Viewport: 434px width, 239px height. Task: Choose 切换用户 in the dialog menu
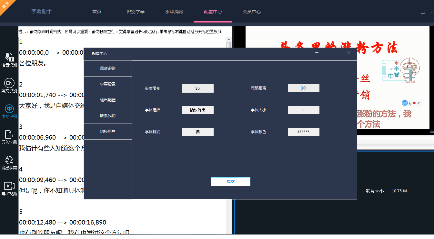pos(108,132)
